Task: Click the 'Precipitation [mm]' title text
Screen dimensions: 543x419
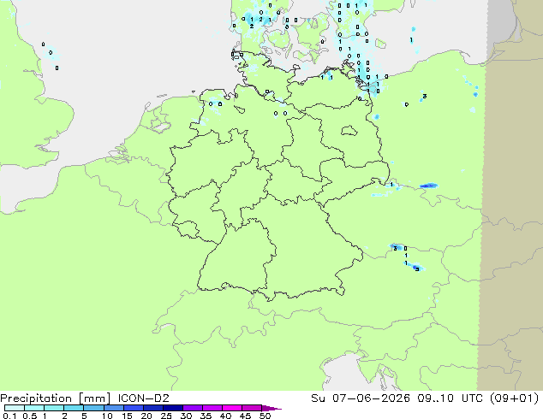Action: pos(55,398)
